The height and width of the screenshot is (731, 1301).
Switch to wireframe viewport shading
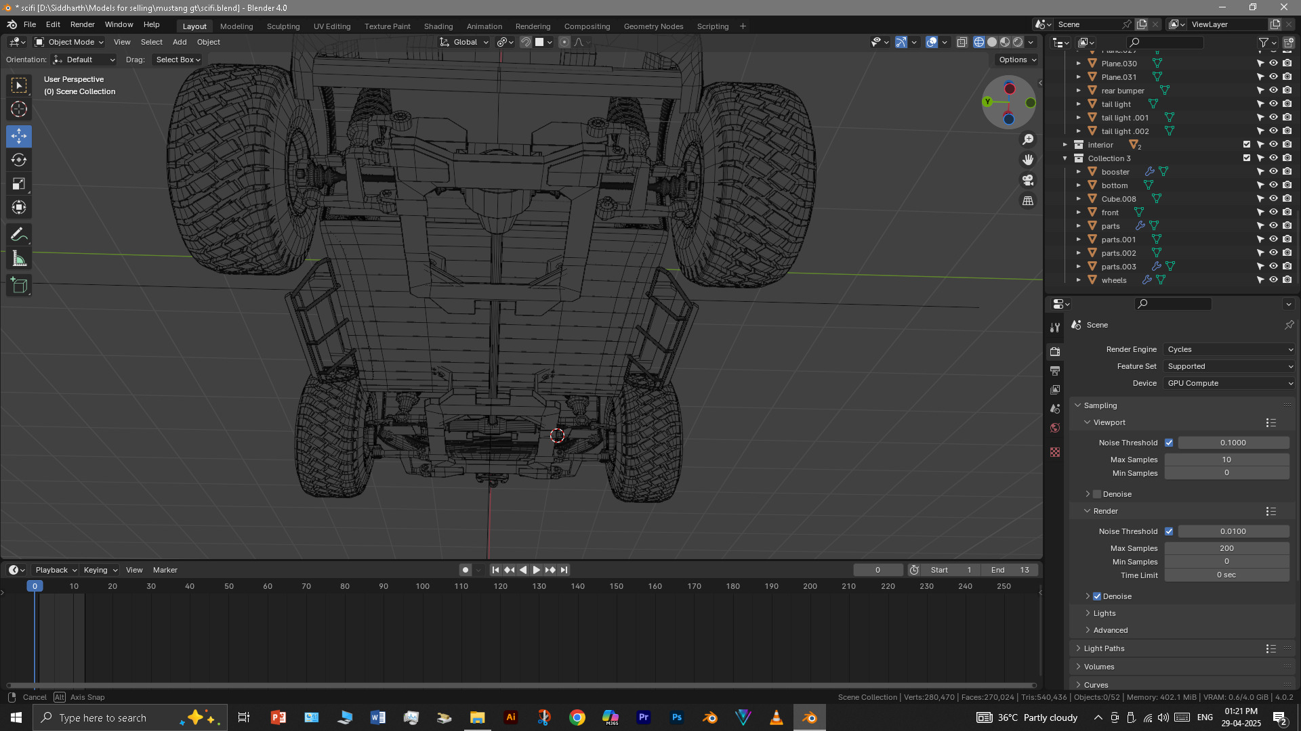click(979, 42)
